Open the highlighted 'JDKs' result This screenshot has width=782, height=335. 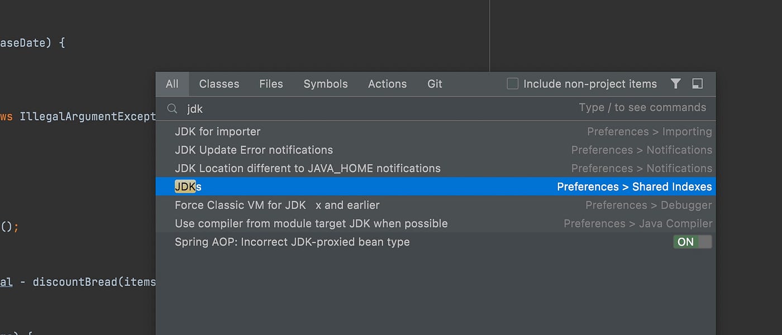188,186
